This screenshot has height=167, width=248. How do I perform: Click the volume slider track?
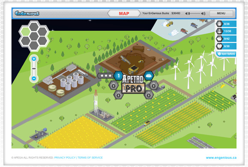pos(195,14)
